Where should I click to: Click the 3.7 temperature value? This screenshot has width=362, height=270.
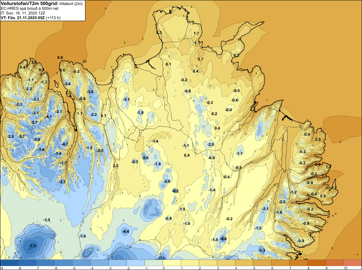tap(201, 60)
